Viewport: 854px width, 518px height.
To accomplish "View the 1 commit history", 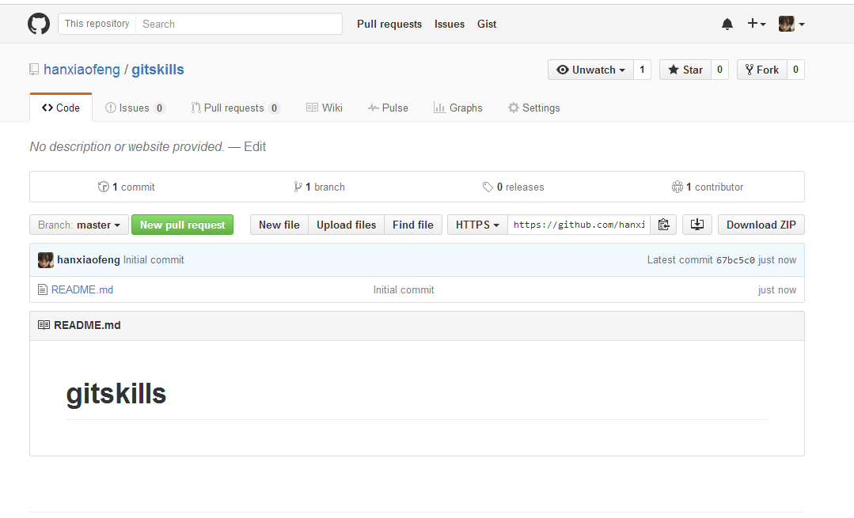I will point(127,187).
